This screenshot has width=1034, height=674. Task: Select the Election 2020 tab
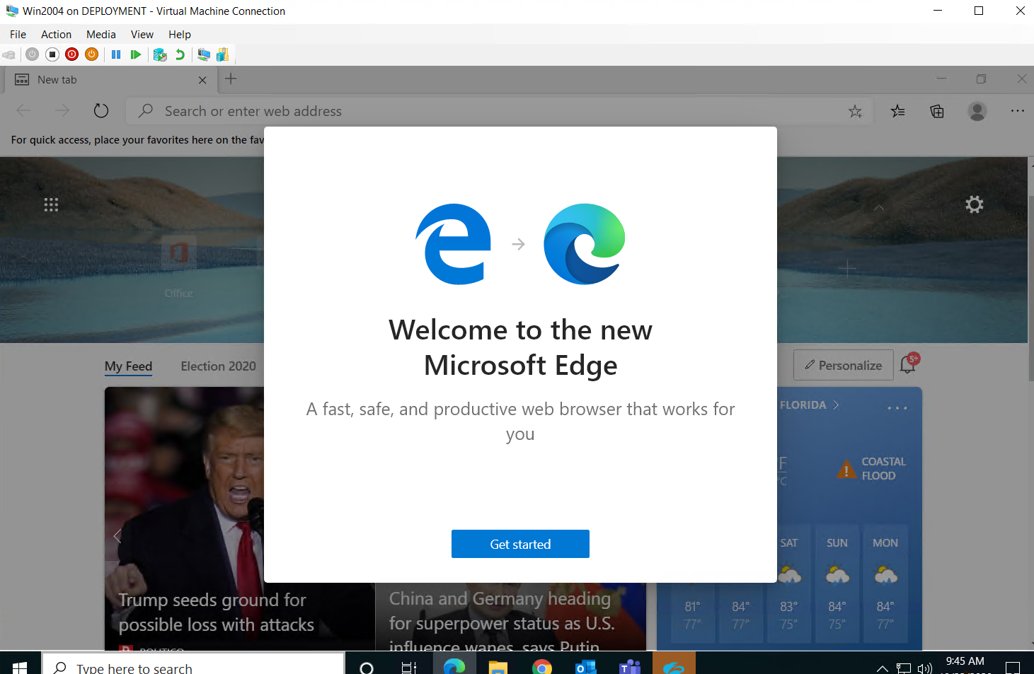click(218, 366)
